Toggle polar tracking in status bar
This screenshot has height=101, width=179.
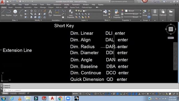(95, 94)
